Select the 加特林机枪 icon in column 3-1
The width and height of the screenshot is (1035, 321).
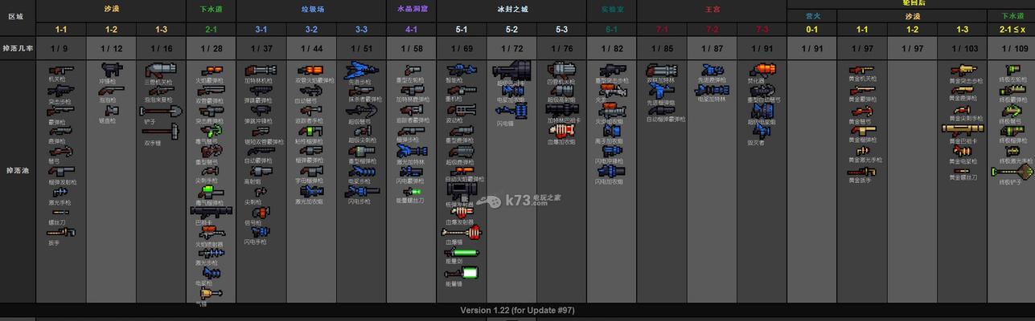[259, 71]
